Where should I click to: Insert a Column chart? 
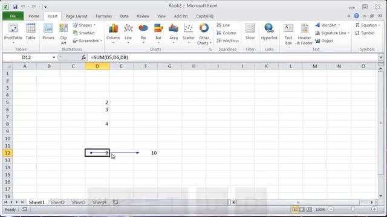pos(113,34)
